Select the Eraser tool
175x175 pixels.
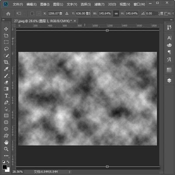6,82
